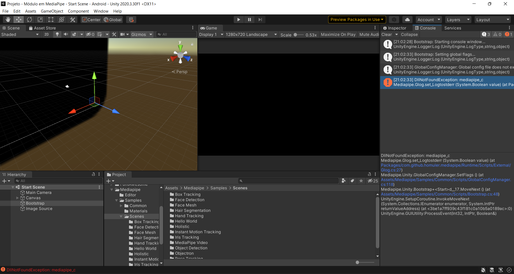Select the Rotate tool

(x=29, y=20)
